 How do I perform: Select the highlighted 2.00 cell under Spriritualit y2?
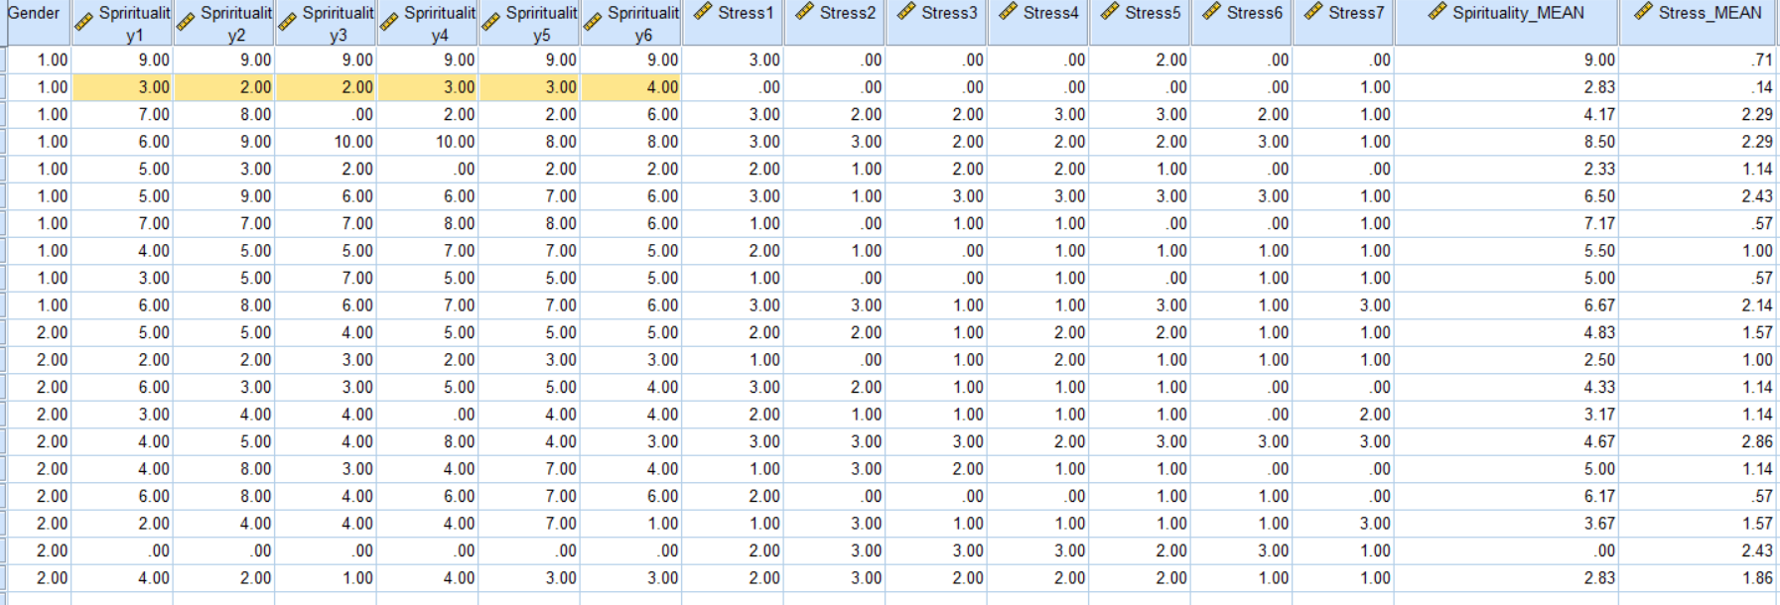click(224, 87)
